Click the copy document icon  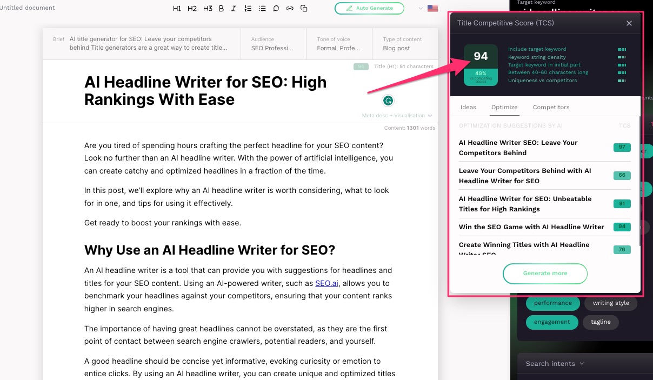click(x=304, y=9)
